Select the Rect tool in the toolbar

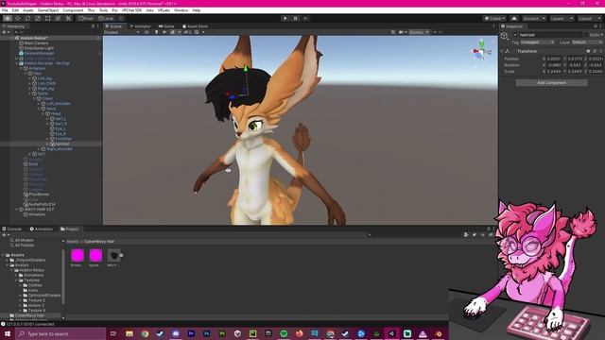[47, 18]
